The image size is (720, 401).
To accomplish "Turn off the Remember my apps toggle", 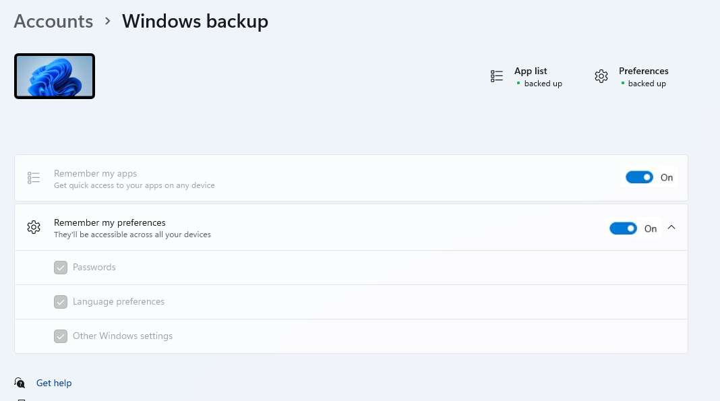I will (x=639, y=177).
